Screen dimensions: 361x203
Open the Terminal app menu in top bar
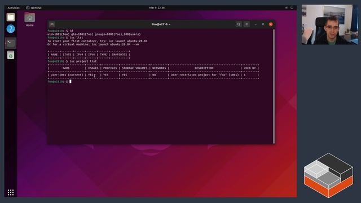coord(34,8)
